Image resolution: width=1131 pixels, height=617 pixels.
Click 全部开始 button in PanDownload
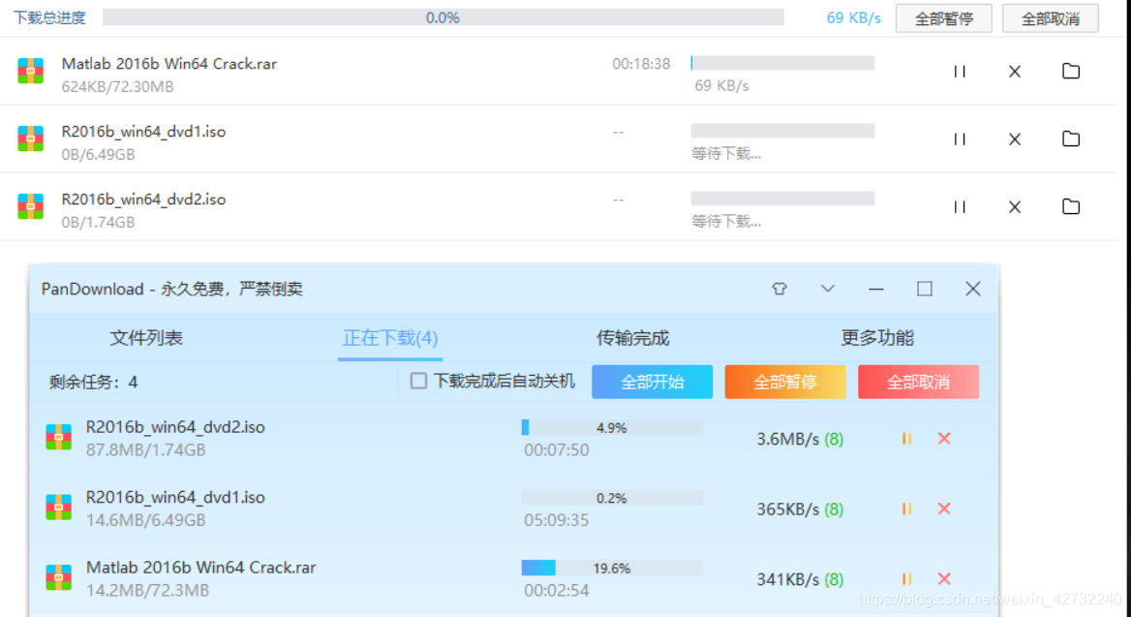(x=652, y=382)
